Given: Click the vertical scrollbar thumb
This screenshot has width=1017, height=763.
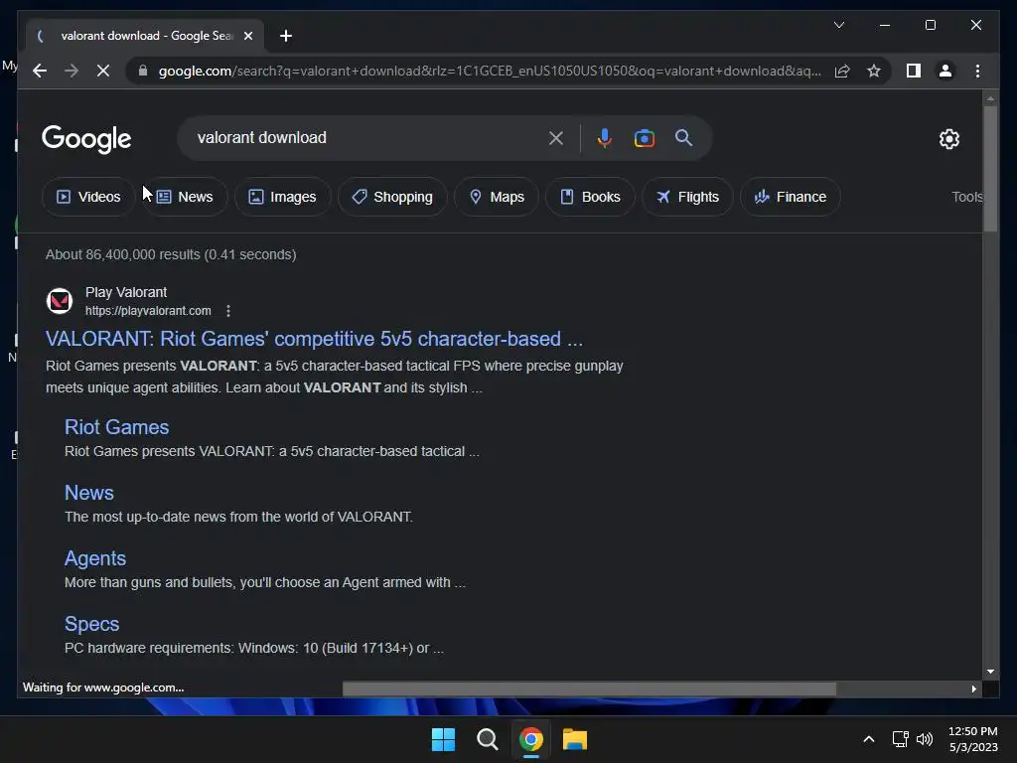Looking at the screenshot, I should pyautogui.click(x=990, y=168).
